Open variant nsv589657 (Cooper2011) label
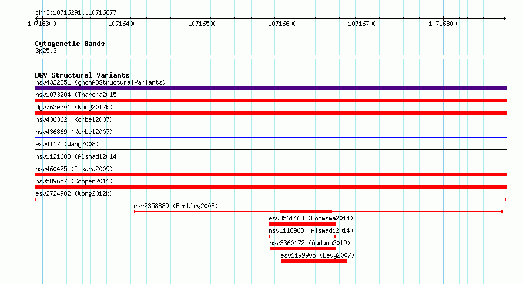523x284 pixels. [74, 181]
